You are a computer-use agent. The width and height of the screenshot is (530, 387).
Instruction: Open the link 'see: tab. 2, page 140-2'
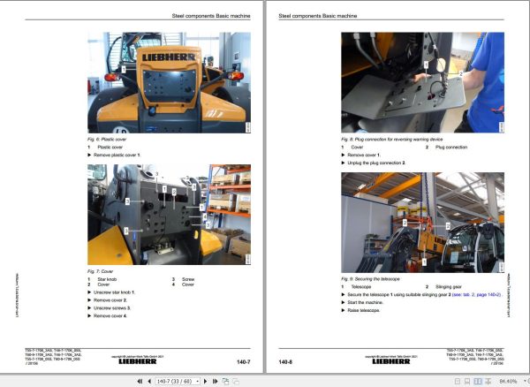(476, 295)
